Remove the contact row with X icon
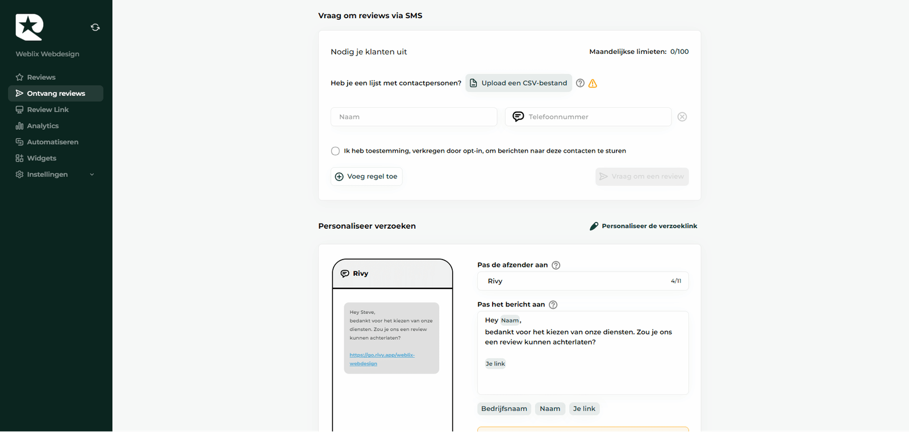Screen dimensions: 909x432 coord(682,117)
